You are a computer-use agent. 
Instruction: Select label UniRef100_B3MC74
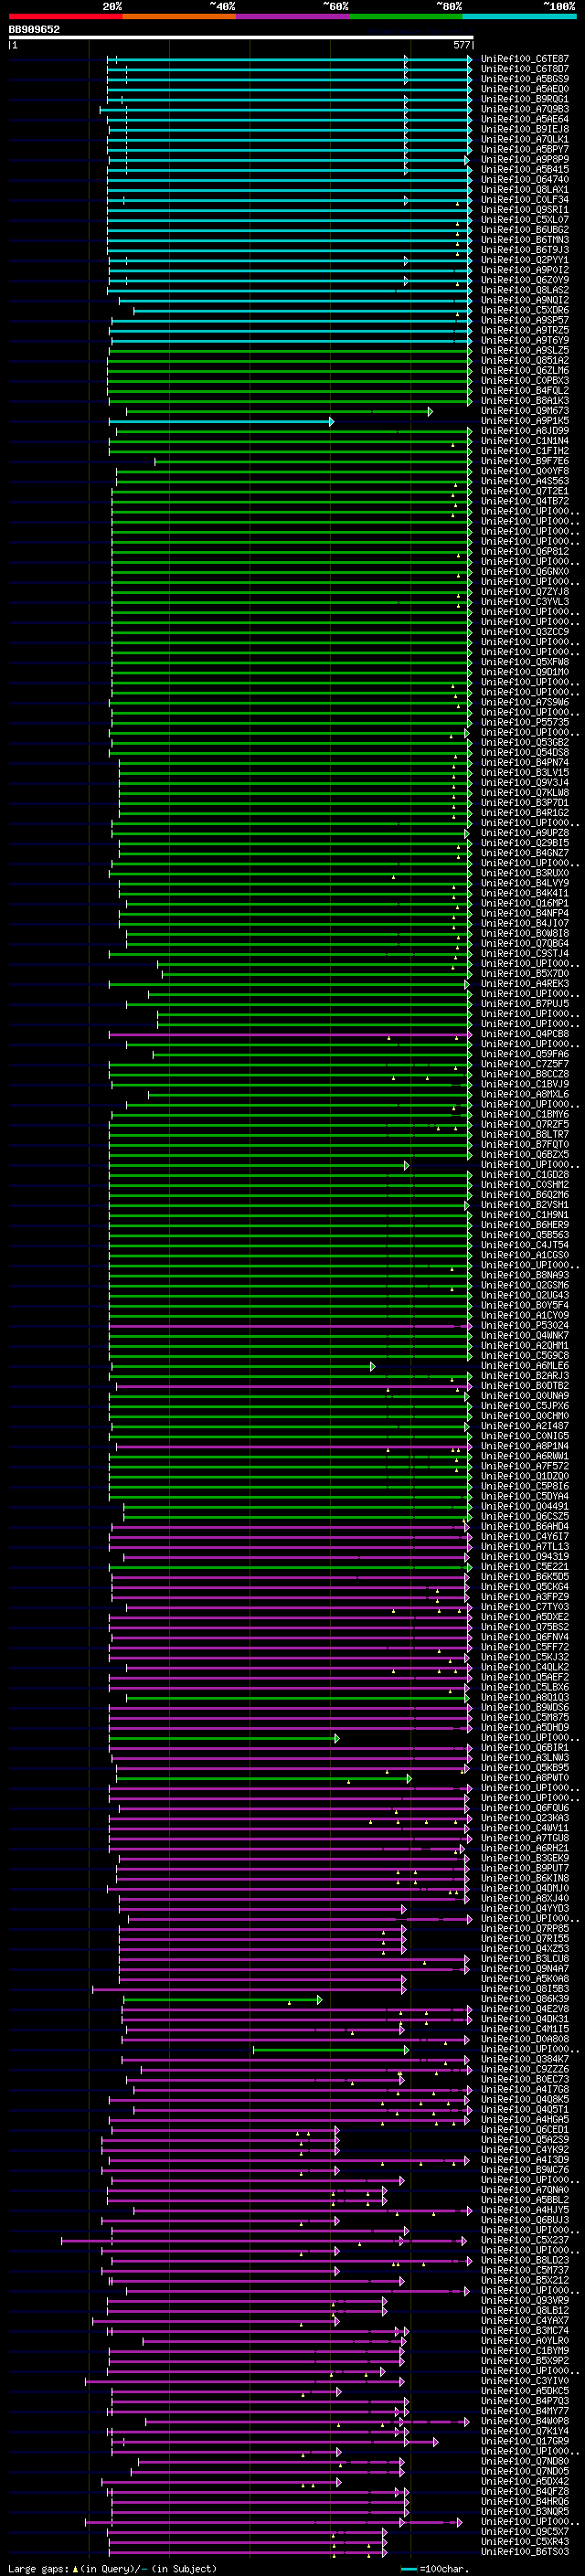click(x=525, y=2331)
